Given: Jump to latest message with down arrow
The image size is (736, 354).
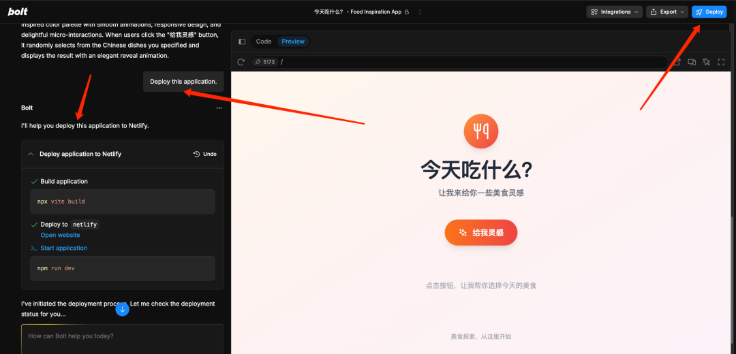Looking at the screenshot, I should point(122,310).
